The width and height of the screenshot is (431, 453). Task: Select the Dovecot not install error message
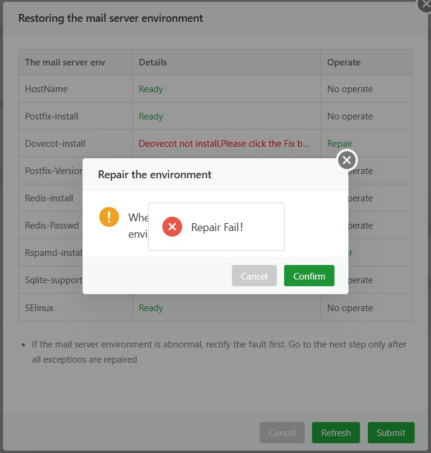(x=224, y=144)
